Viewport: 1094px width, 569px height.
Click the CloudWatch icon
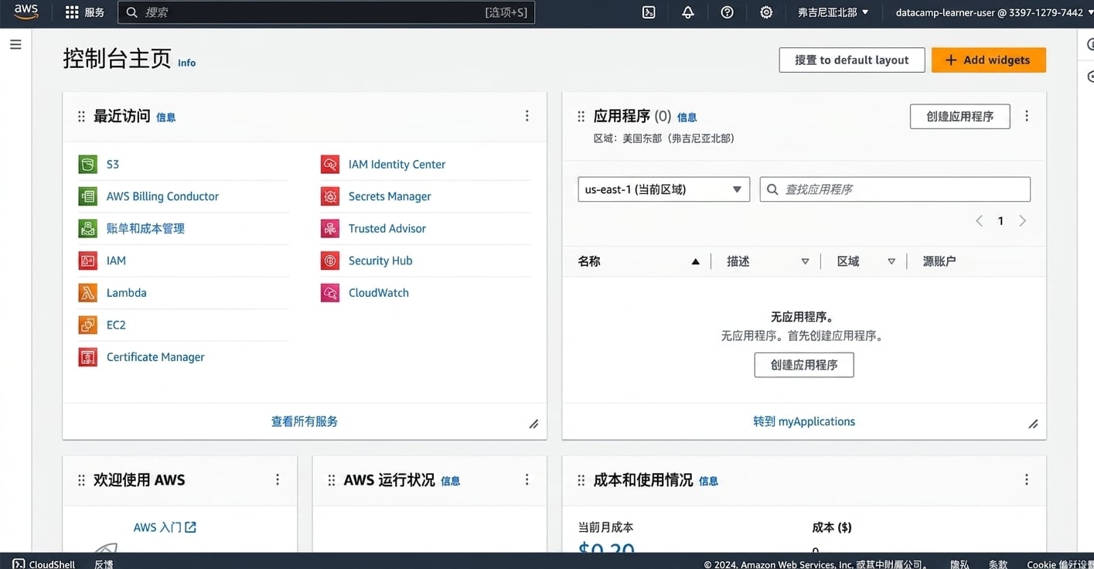(330, 293)
